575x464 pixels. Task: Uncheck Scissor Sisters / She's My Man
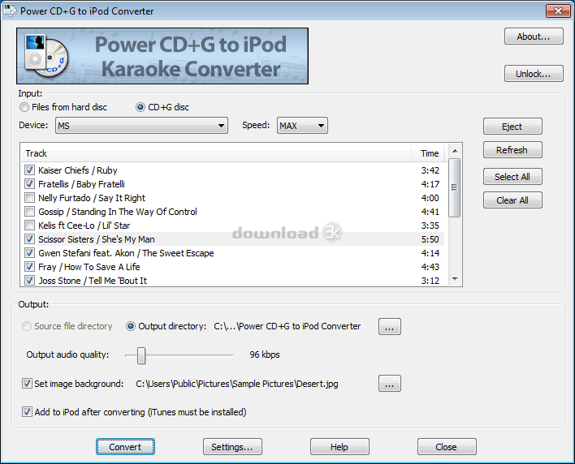coord(30,239)
